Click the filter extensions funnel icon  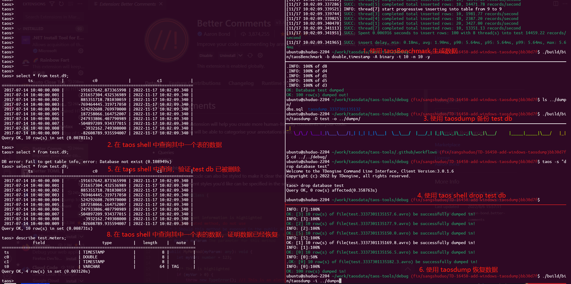coord(52,4)
